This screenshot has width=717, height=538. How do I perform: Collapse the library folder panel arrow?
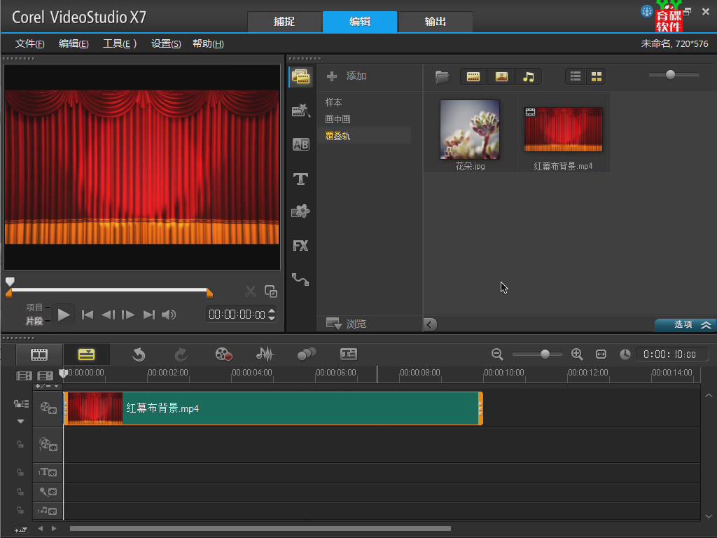point(430,324)
